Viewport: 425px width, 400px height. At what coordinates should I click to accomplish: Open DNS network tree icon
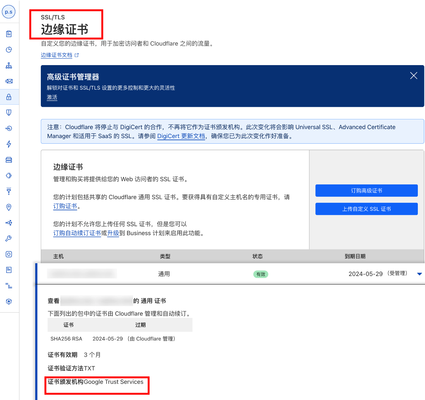pyautogui.click(x=9, y=65)
